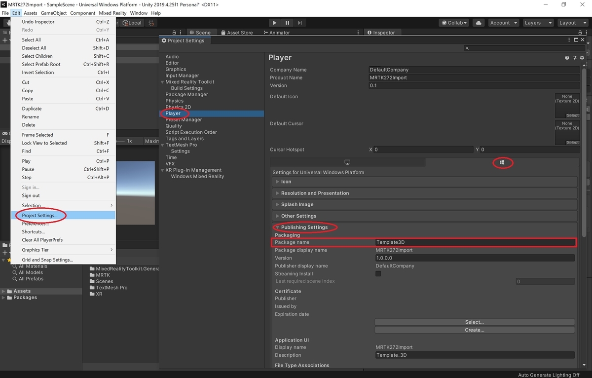
Task: Choose Preferences... from Edit menu
Action: 63,224
